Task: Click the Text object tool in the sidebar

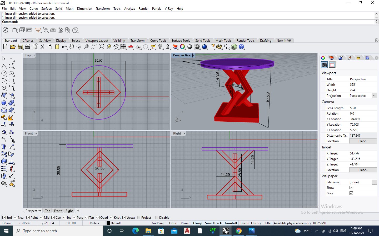Action: (x=4, y=146)
